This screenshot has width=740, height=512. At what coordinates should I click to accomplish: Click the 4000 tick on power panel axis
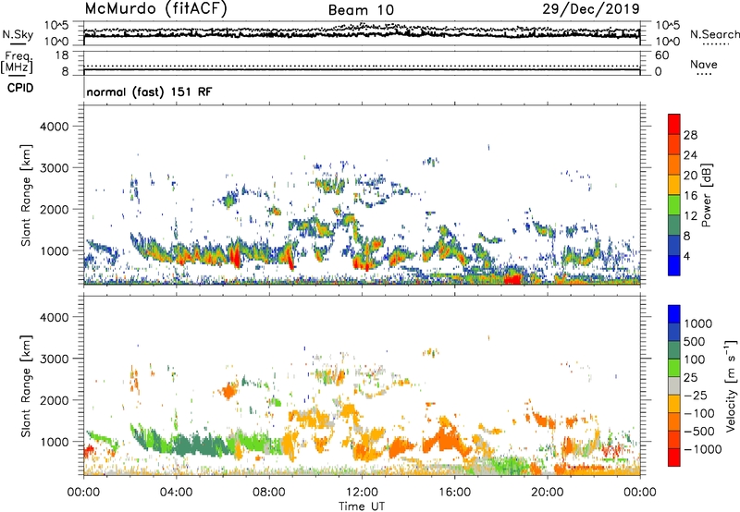[x=54, y=127]
